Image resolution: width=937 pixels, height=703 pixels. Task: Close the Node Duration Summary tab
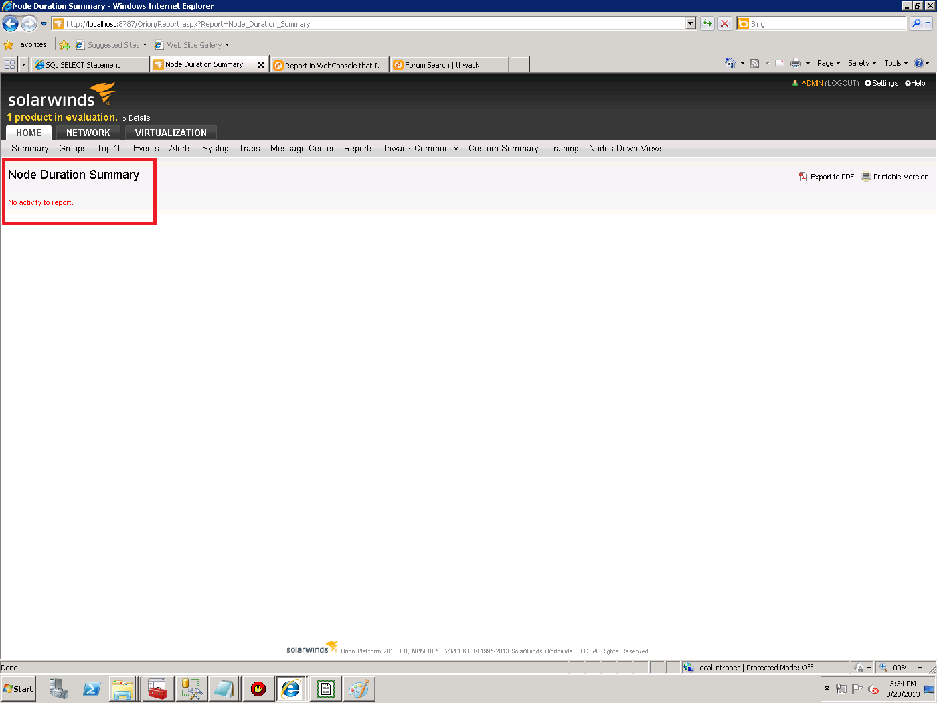tap(261, 65)
